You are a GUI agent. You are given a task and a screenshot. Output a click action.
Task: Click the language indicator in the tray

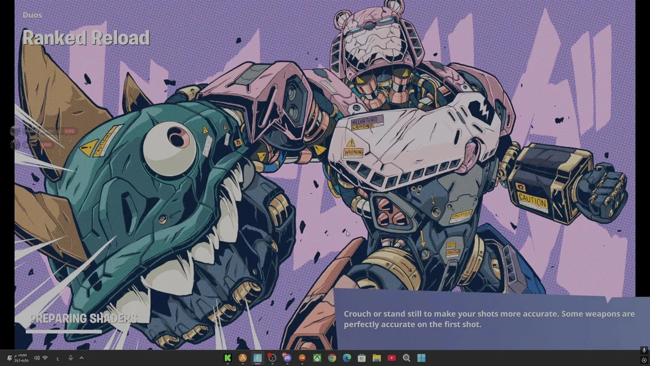tap(58, 358)
